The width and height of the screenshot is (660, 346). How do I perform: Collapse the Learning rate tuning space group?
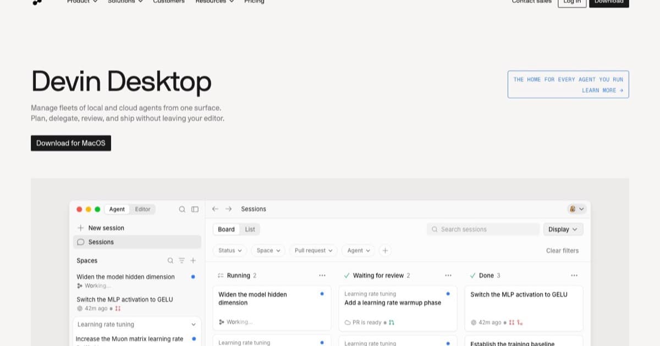193,325
